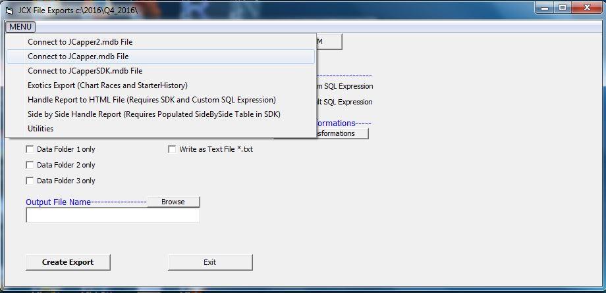Click the JCX File Exports title icon

[x=9, y=11]
